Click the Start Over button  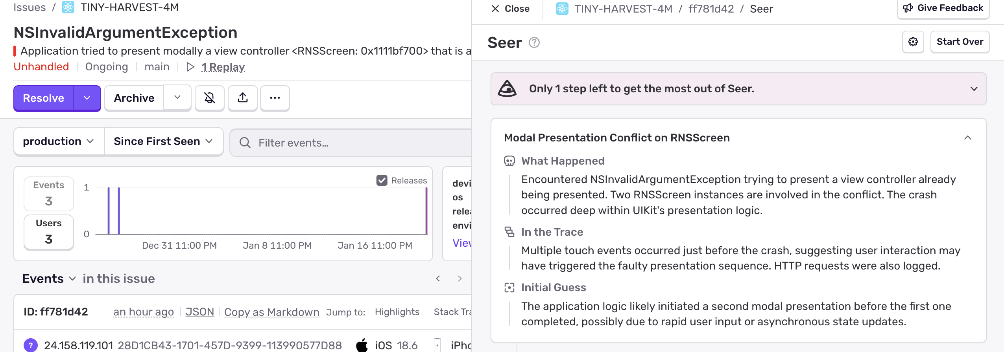960,42
